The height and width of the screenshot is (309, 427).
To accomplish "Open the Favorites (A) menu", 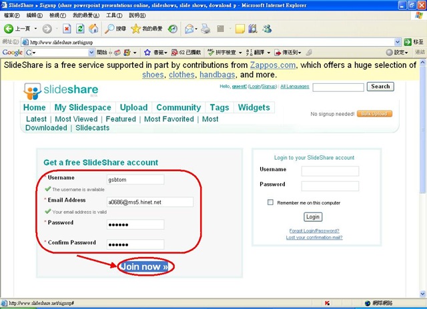I will coord(86,15).
